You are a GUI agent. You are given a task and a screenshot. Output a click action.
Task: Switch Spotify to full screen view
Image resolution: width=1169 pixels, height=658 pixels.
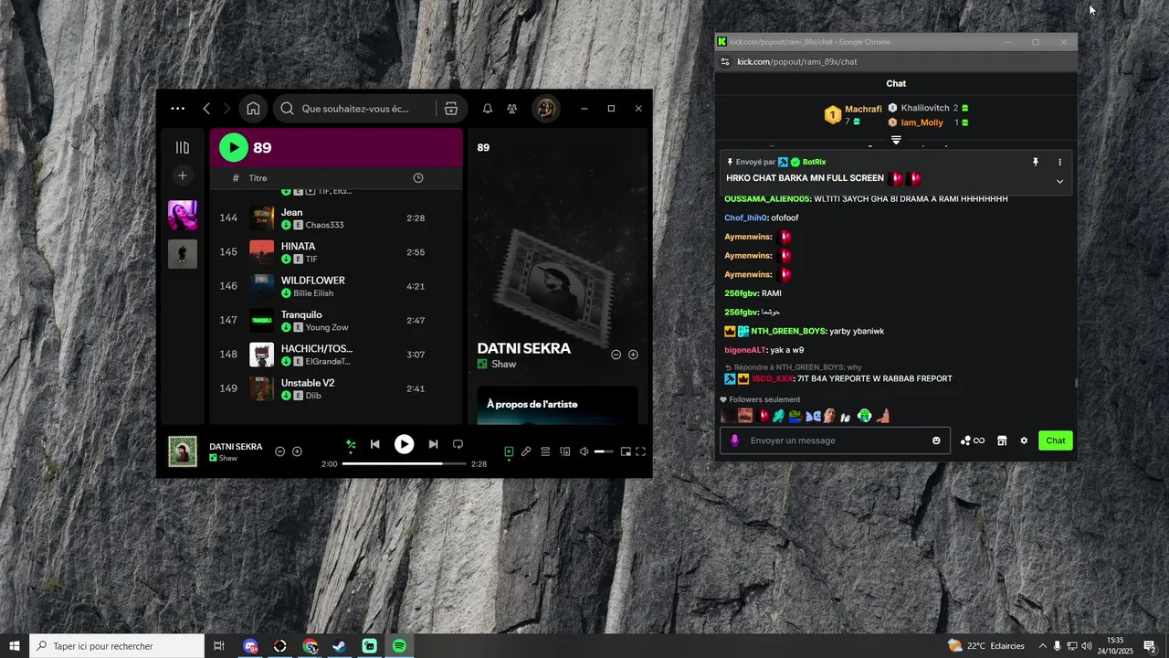point(640,451)
